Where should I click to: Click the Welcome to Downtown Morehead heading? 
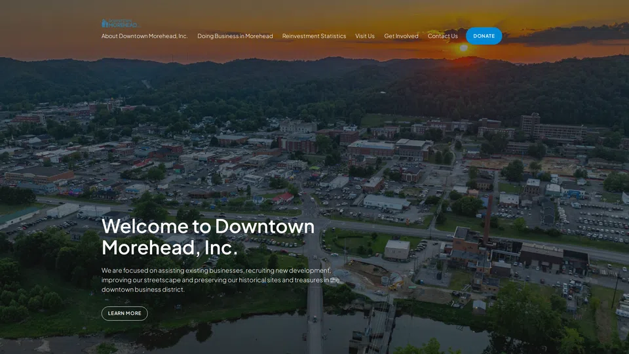tap(208, 237)
